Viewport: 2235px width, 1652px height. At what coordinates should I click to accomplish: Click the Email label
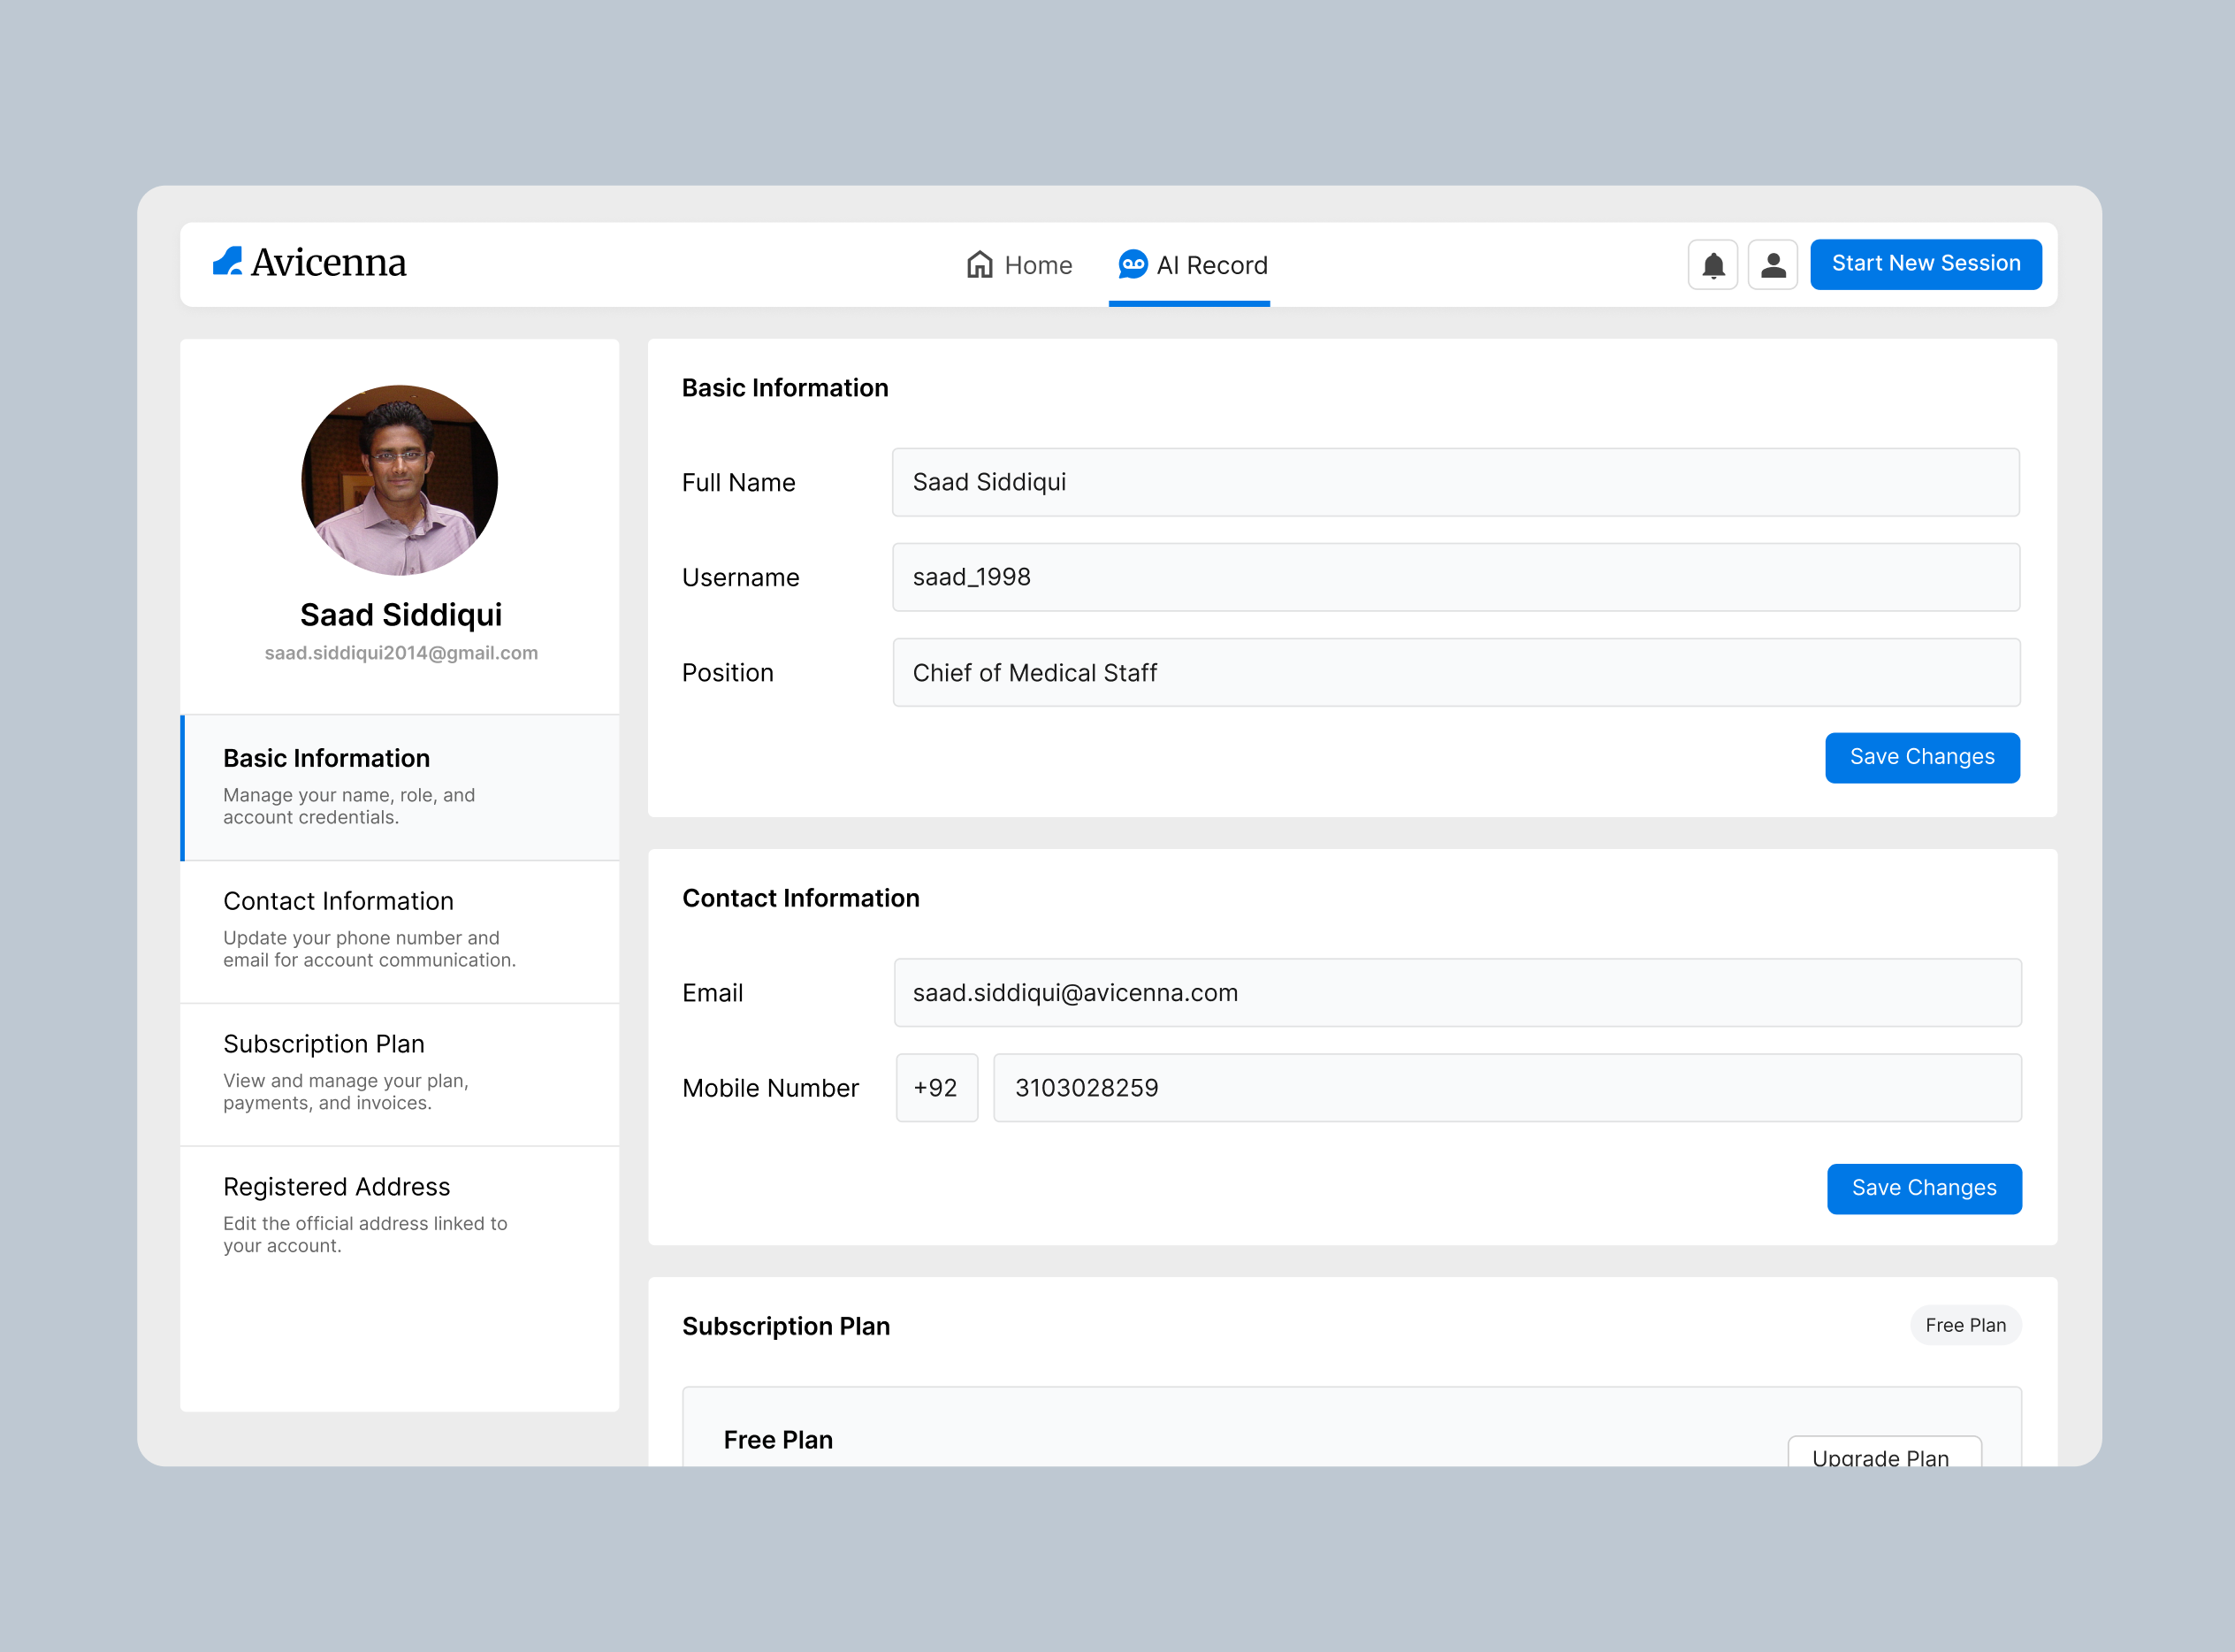tap(713, 993)
